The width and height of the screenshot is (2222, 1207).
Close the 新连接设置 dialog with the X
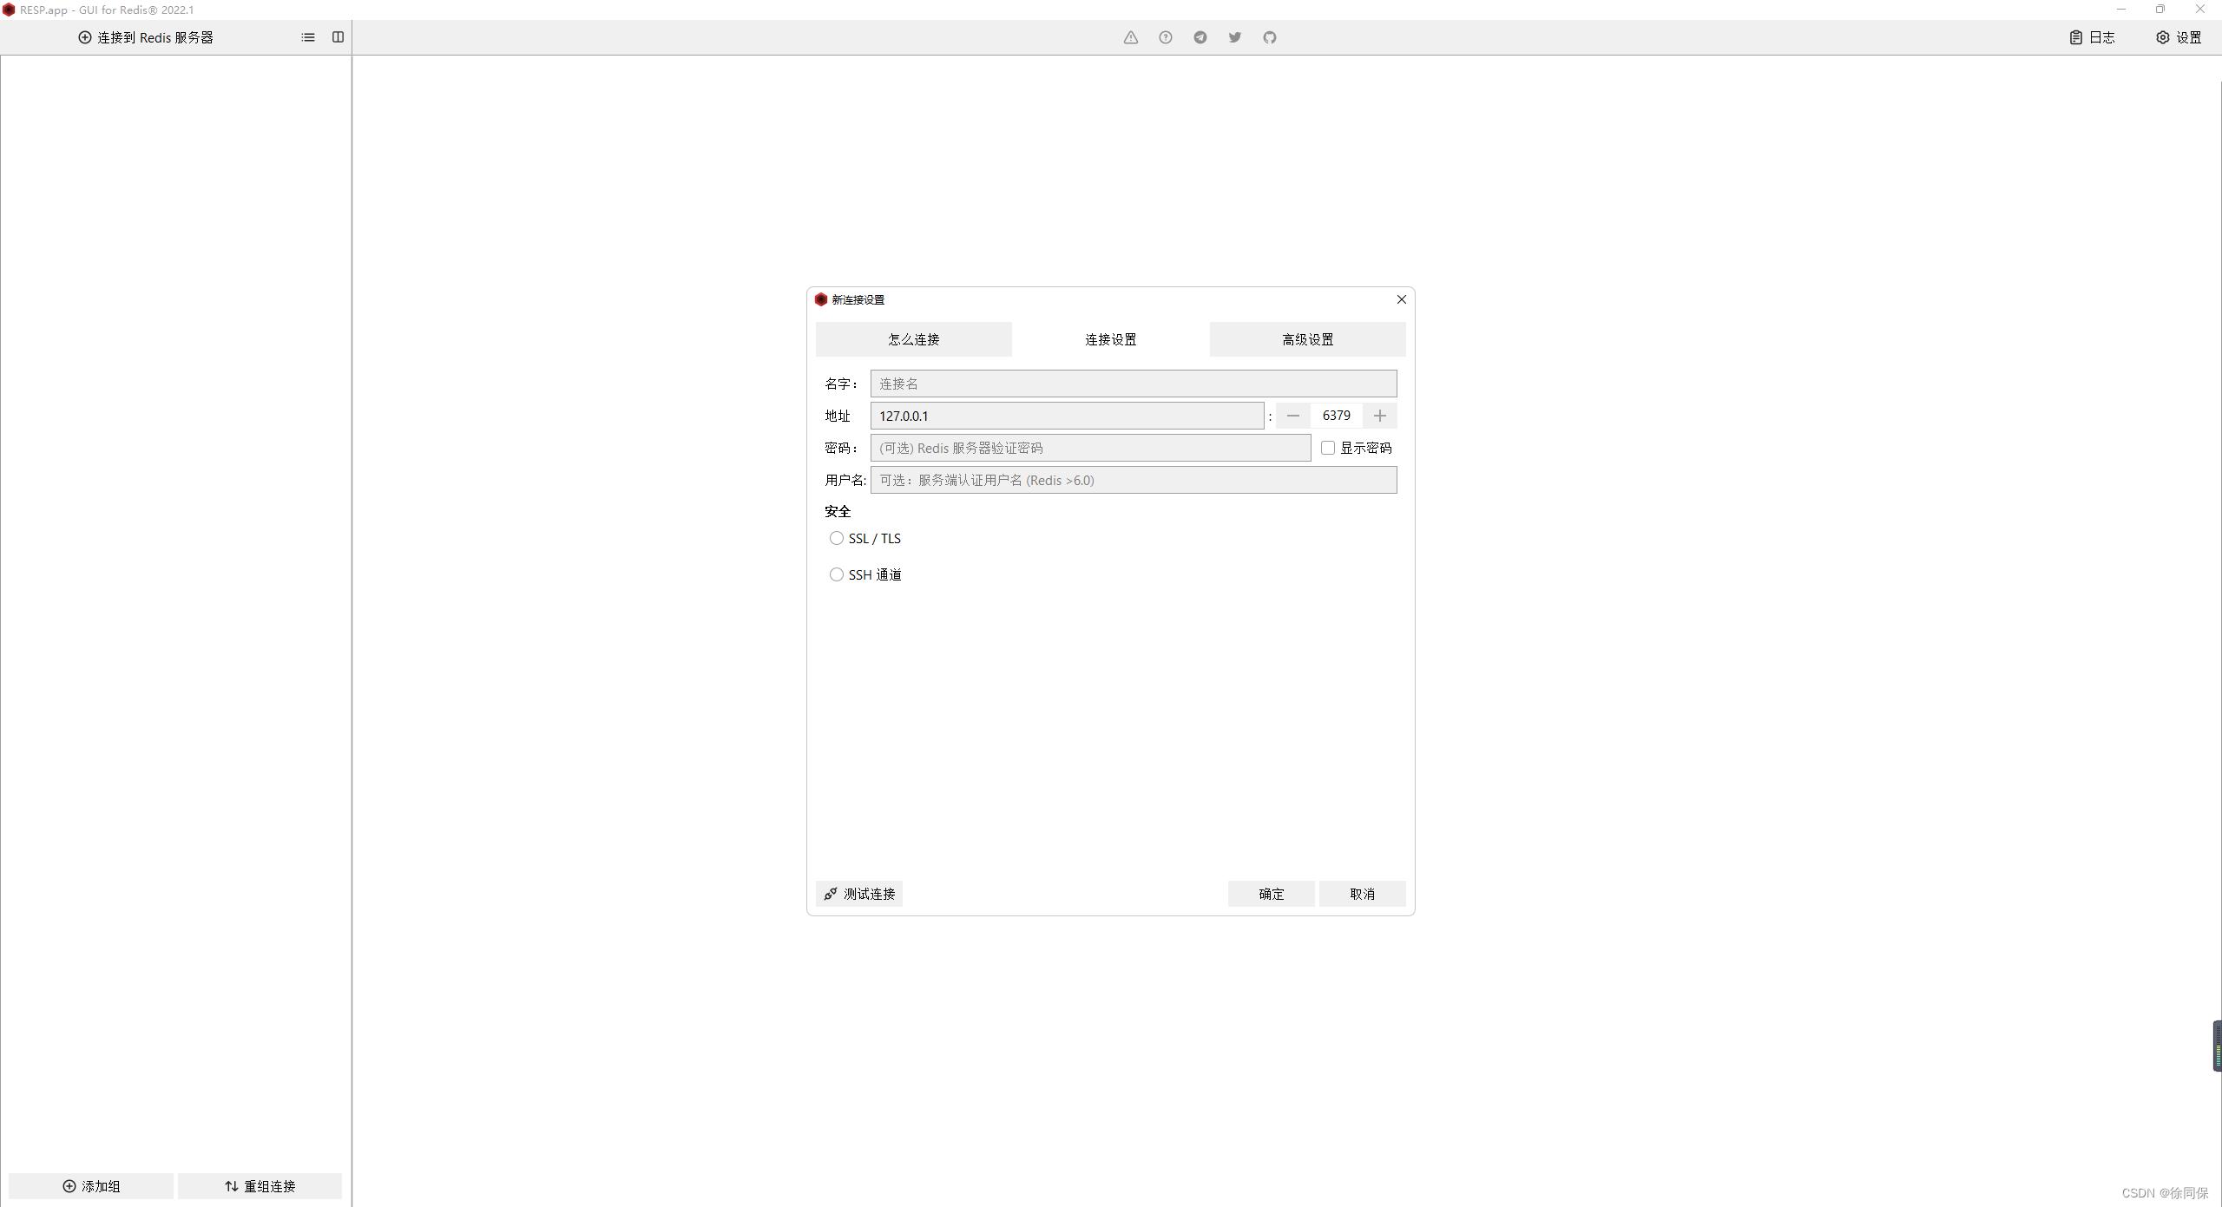click(1401, 299)
